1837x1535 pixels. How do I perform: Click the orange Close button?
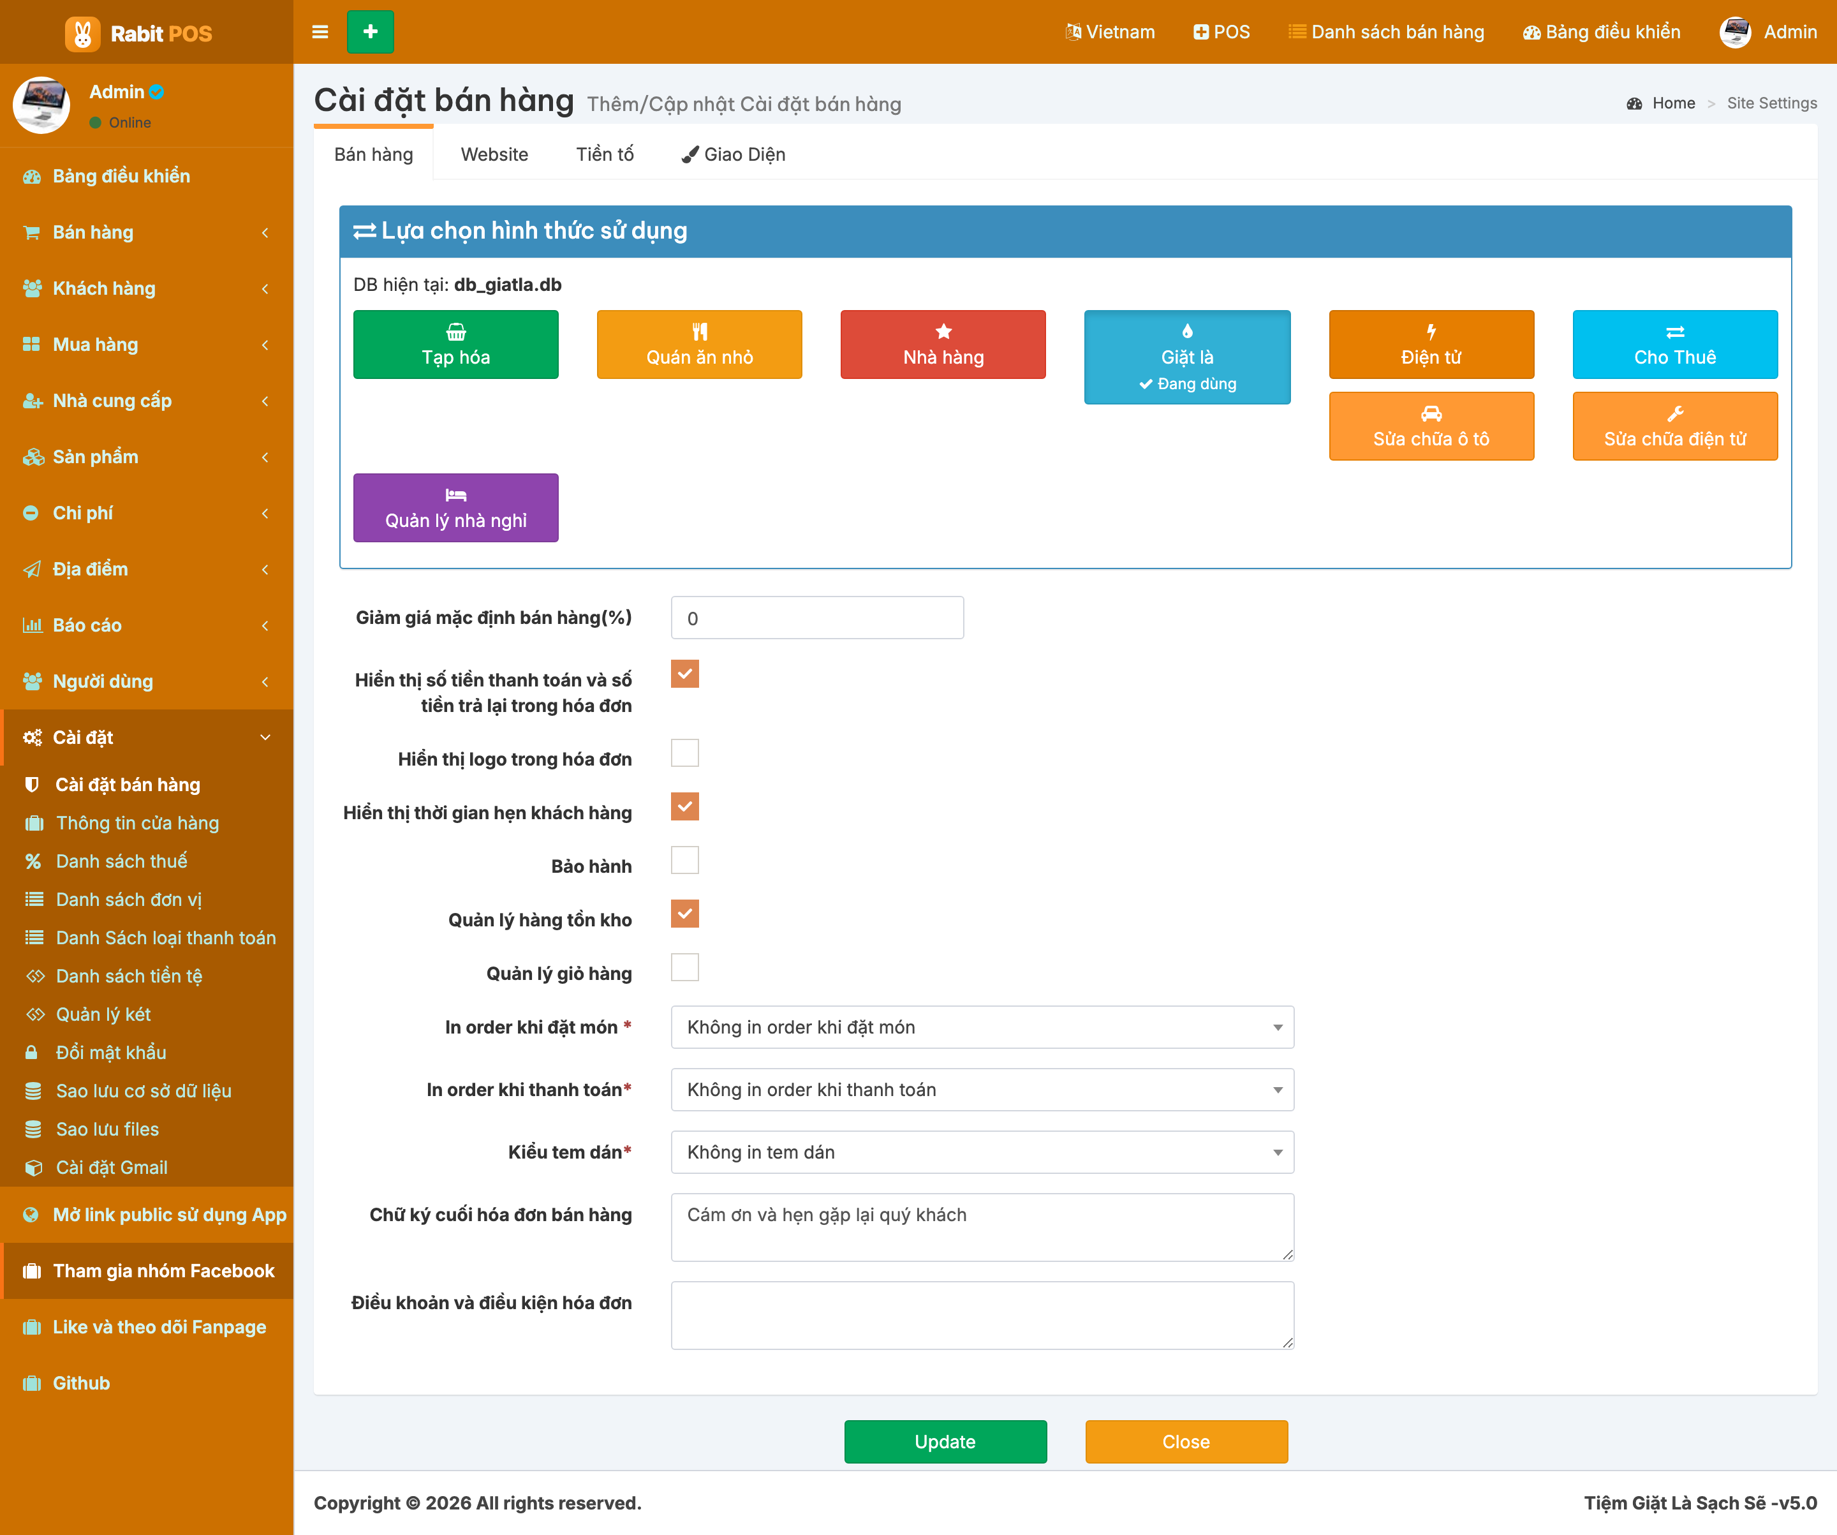tap(1186, 1441)
